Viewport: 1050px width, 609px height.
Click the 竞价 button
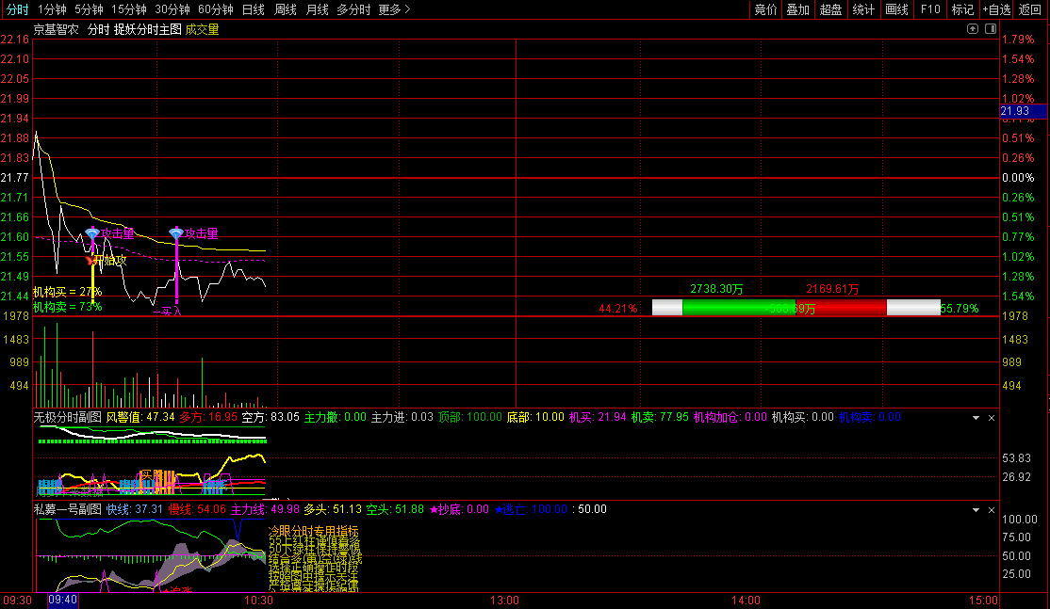[765, 9]
